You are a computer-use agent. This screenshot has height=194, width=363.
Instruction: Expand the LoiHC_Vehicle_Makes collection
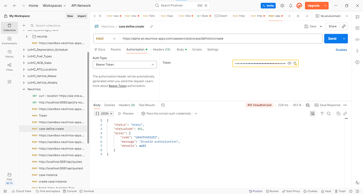24,76
